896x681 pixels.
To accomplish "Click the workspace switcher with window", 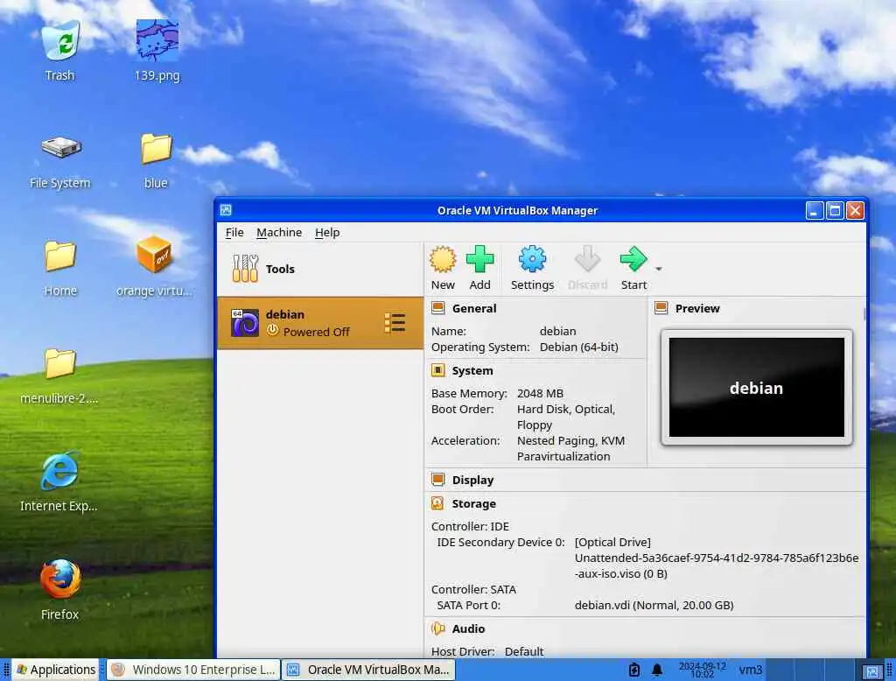I will click(x=872, y=670).
